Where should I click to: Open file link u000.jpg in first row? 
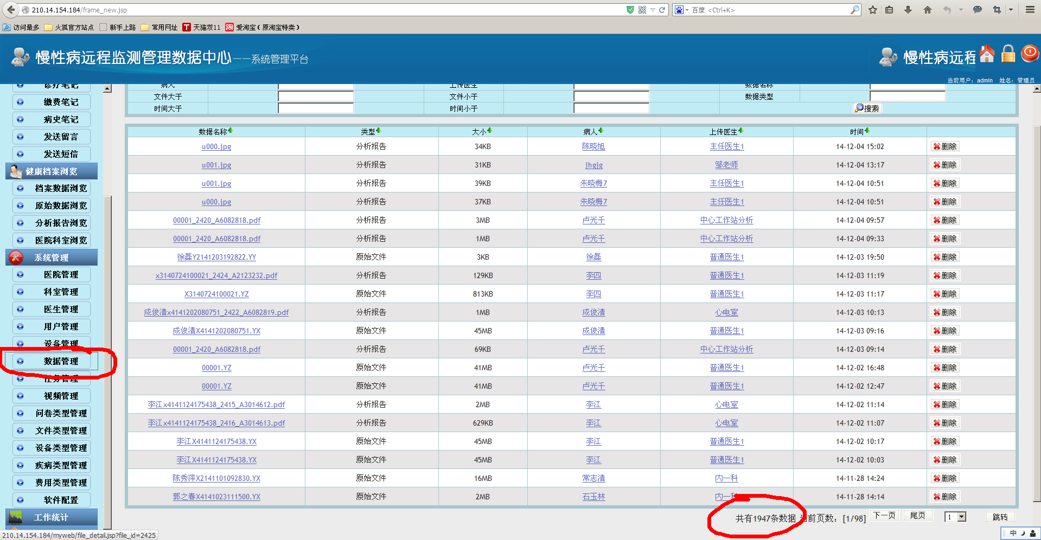[216, 146]
